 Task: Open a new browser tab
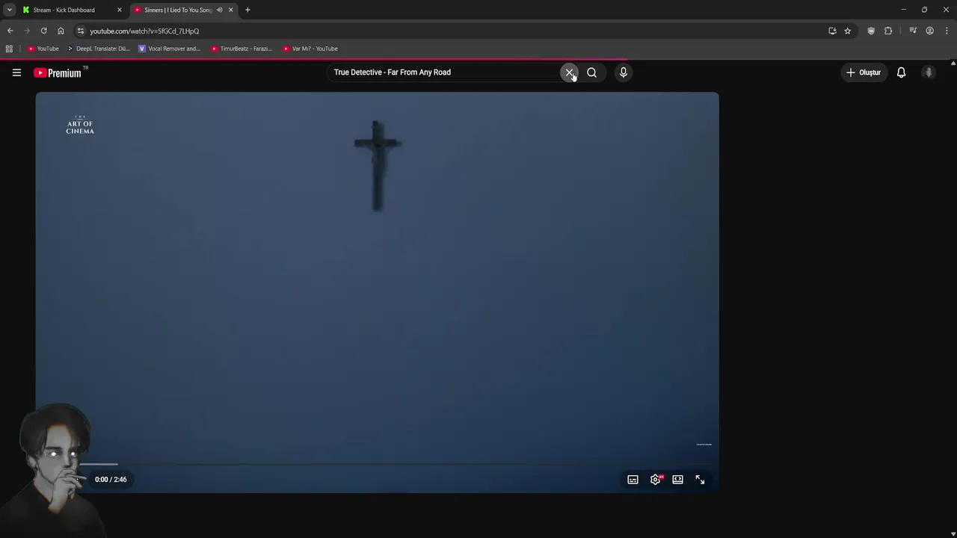click(x=247, y=10)
